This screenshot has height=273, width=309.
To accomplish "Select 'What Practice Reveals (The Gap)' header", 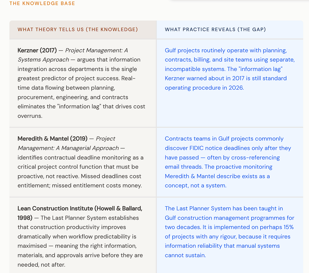I will click(215, 30).
